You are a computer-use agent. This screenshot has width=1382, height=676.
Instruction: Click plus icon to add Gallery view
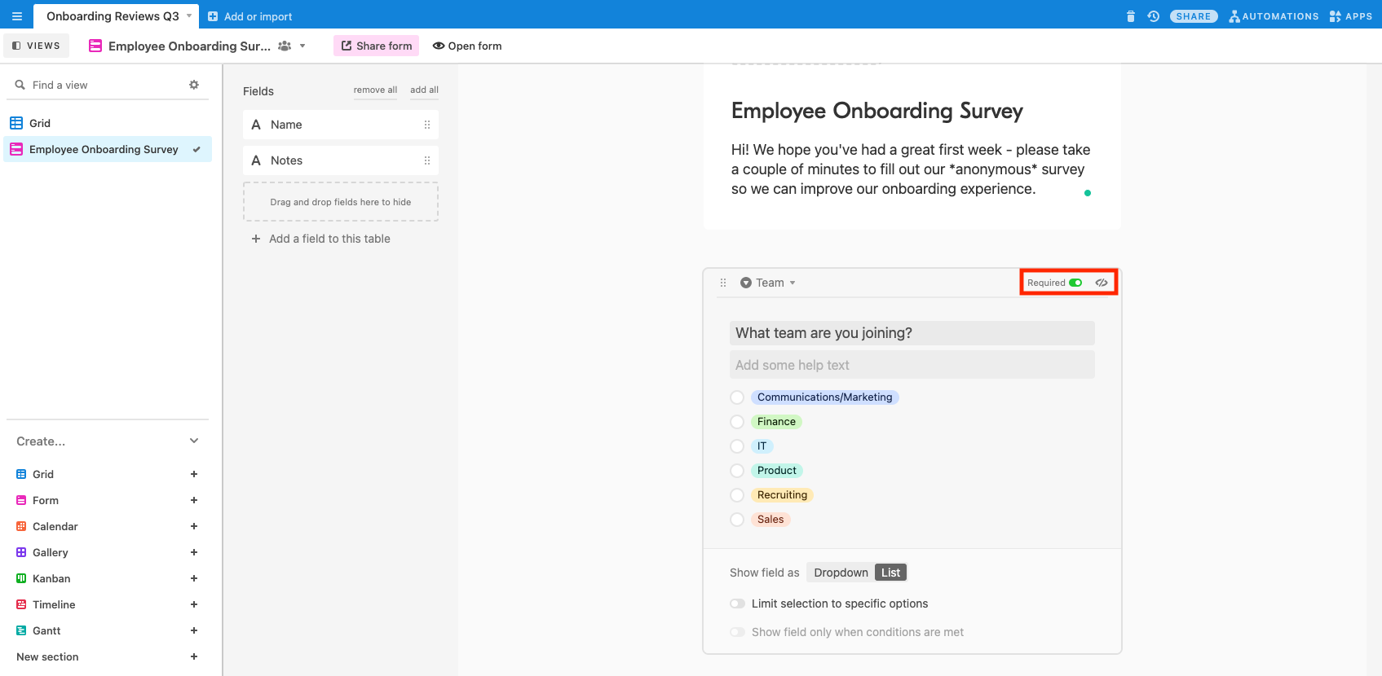pos(194,552)
